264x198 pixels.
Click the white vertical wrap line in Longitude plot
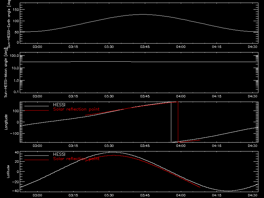pos(171,122)
